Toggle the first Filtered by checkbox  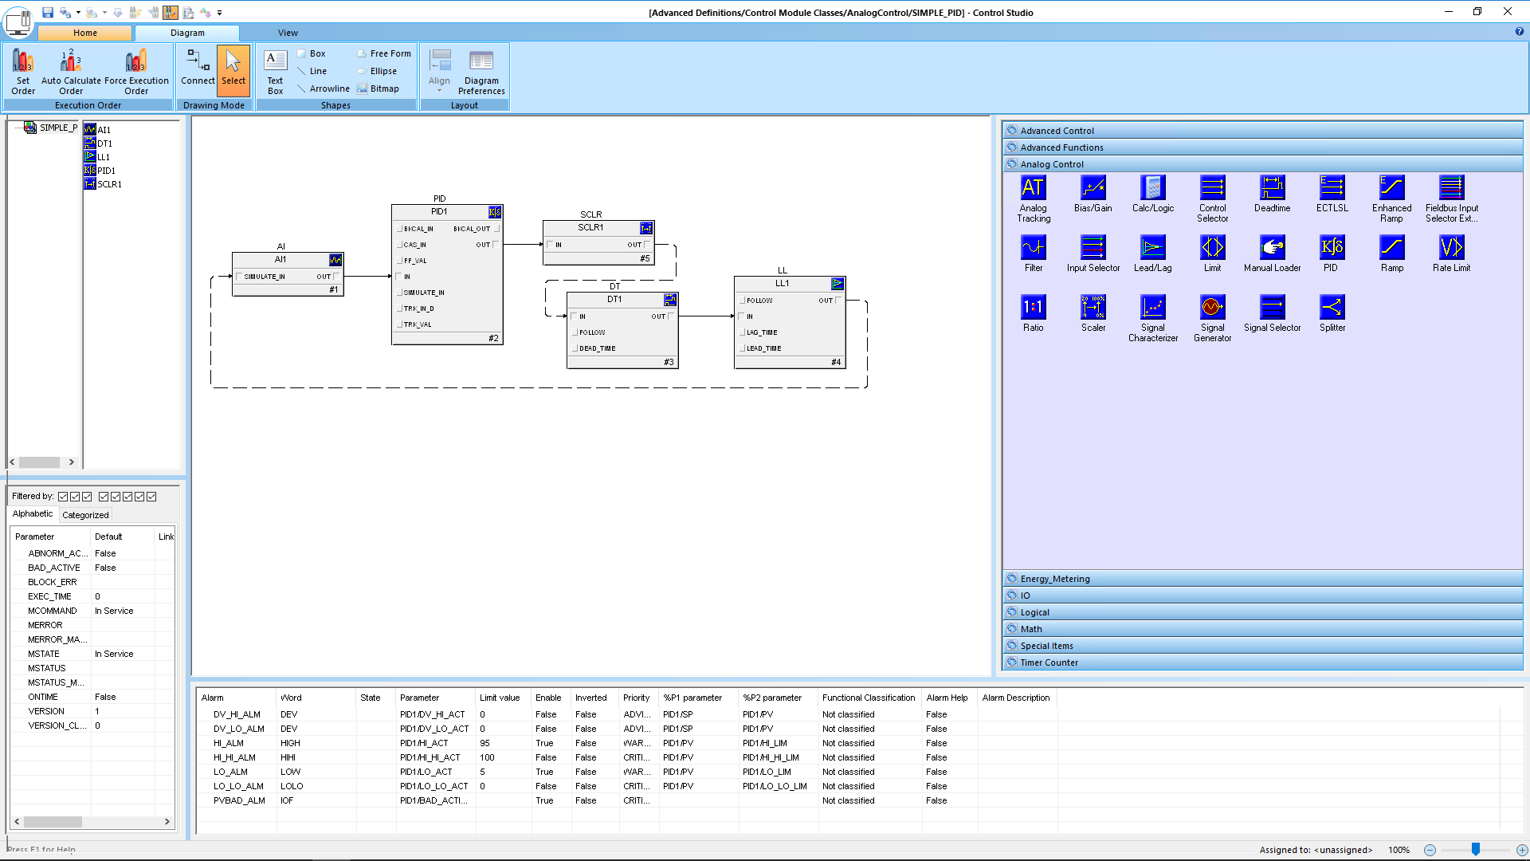(x=63, y=497)
